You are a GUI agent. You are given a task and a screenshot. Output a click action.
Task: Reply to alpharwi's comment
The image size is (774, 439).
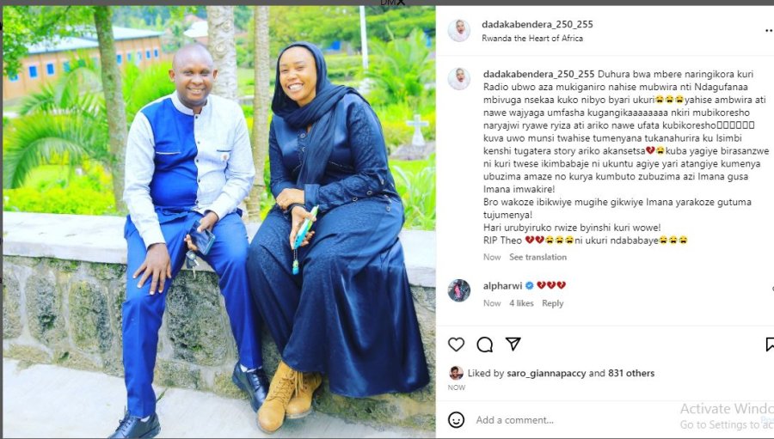[x=552, y=303]
